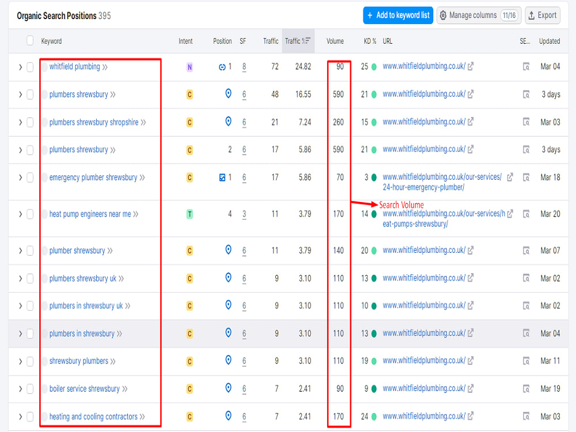Expand the boiler service shrewsbury row

(20, 389)
